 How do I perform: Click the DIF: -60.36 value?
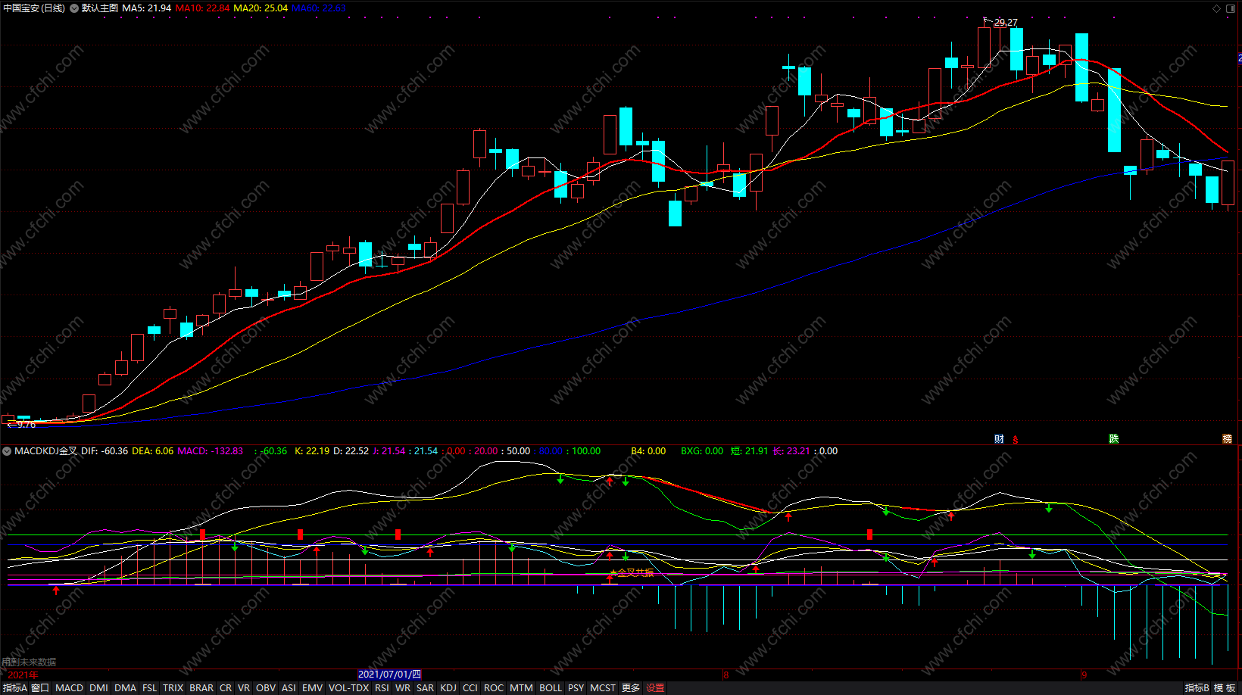pyautogui.click(x=105, y=451)
